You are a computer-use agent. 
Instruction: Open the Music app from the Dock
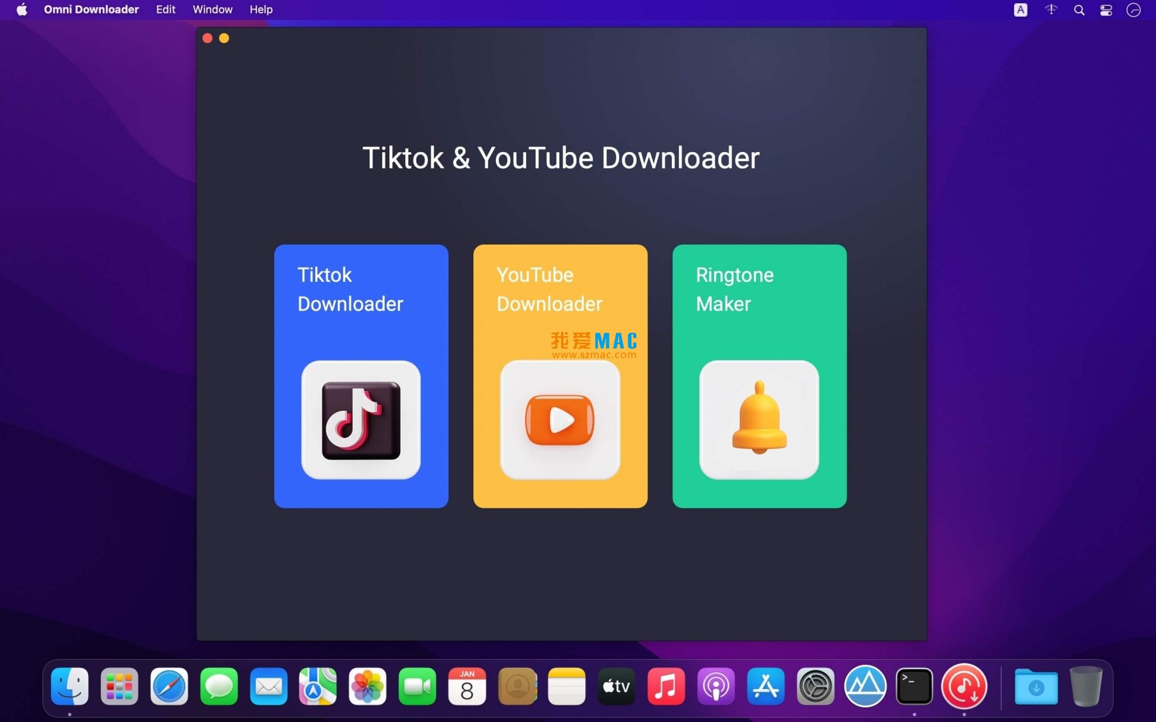pos(666,686)
